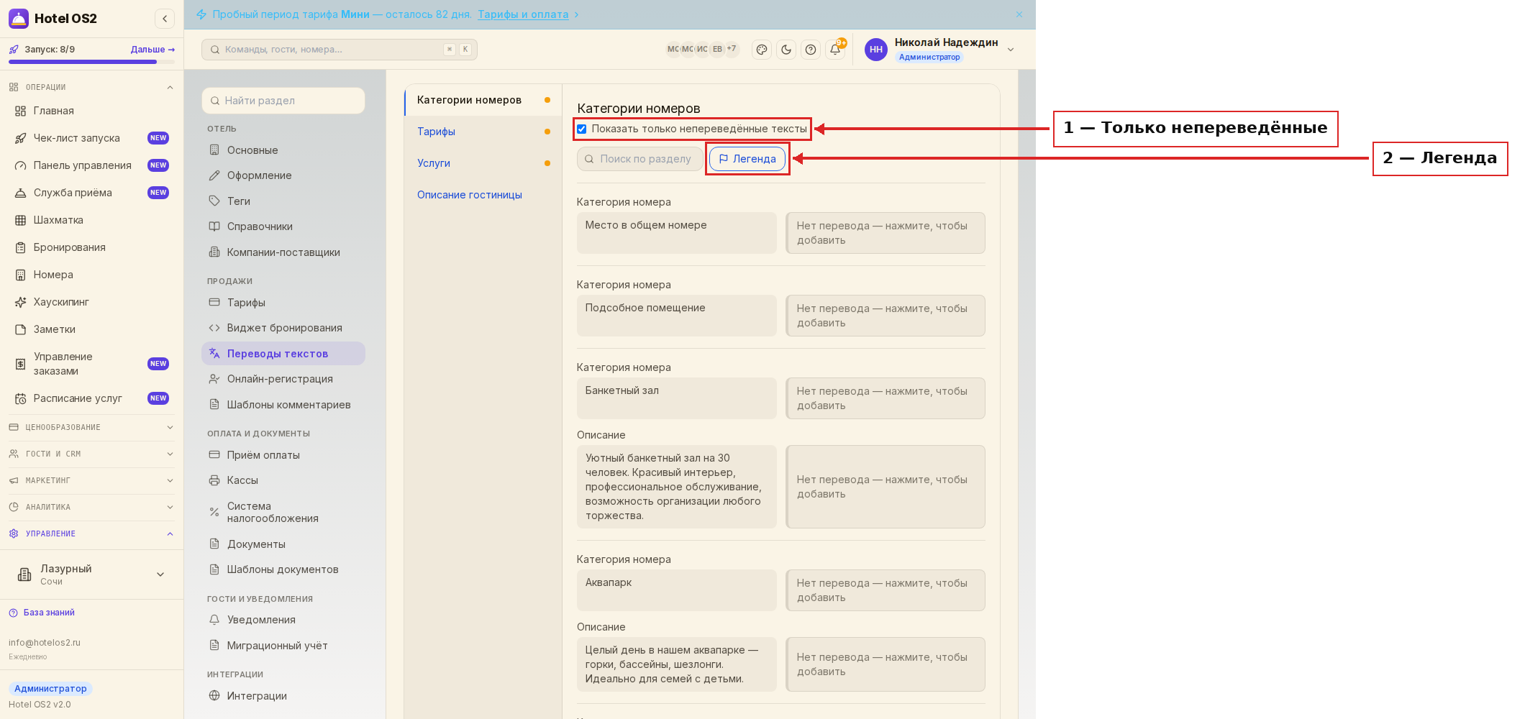Open Кассы settings section
Viewport: 1525px width, 719px height.
(x=283, y=480)
